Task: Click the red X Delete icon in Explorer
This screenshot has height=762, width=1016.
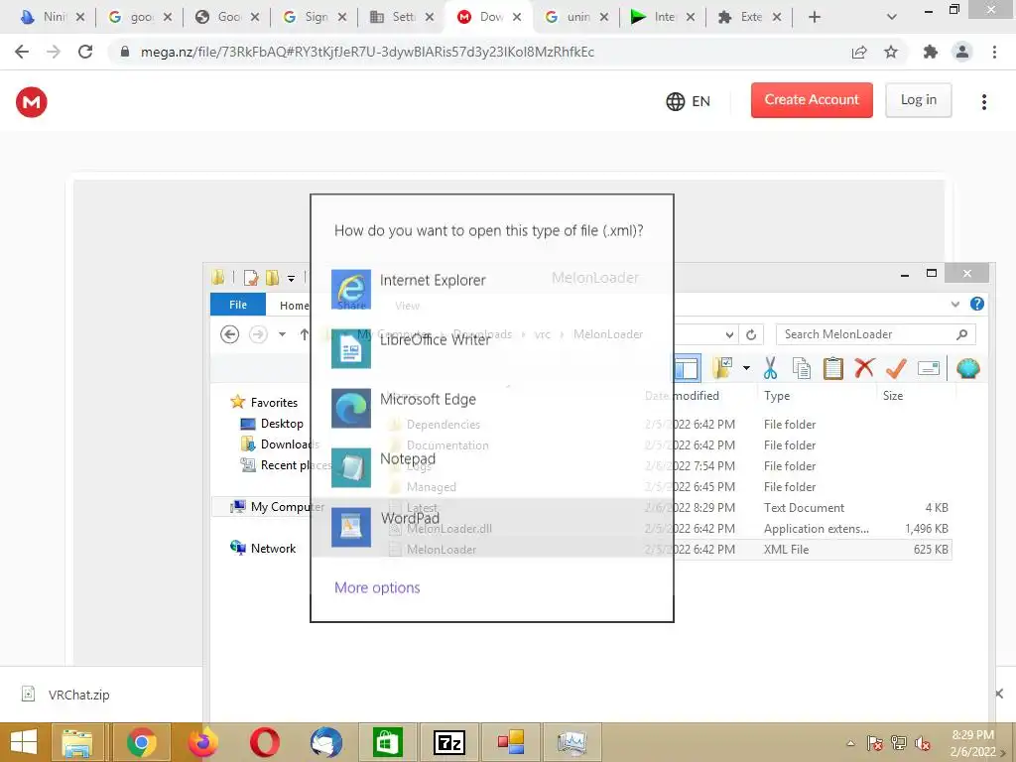Action: click(864, 368)
